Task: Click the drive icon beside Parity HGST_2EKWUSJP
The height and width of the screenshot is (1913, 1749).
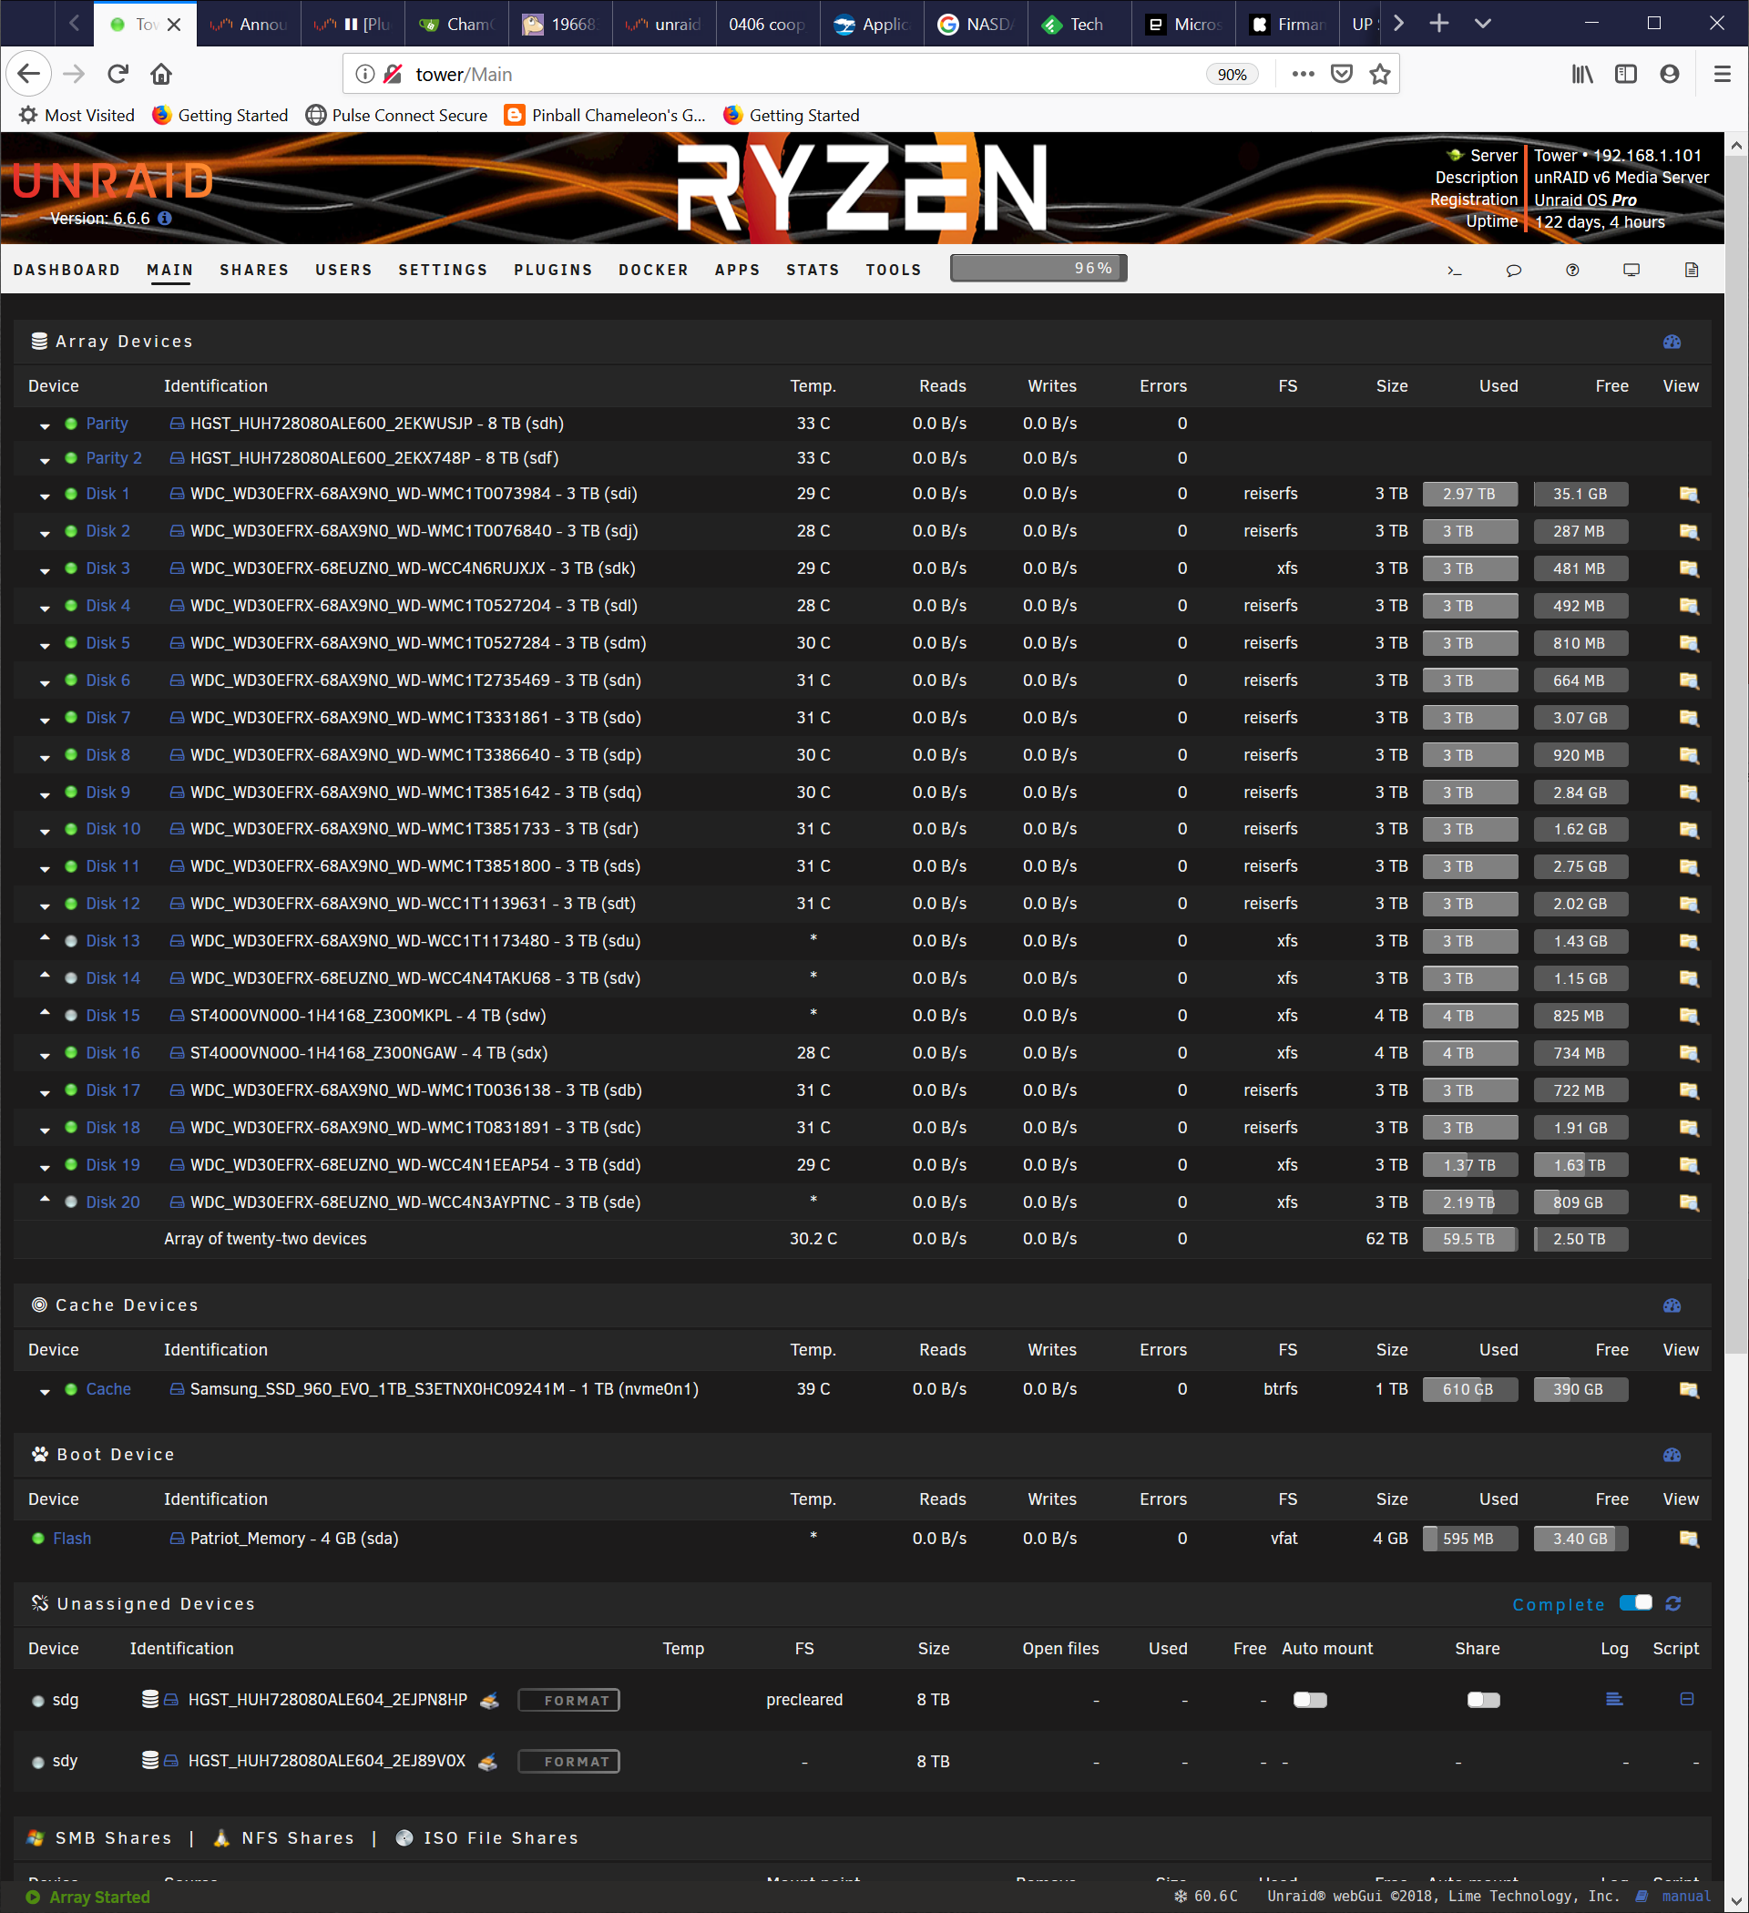Action: pyautogui.click(x=177, y=425)
